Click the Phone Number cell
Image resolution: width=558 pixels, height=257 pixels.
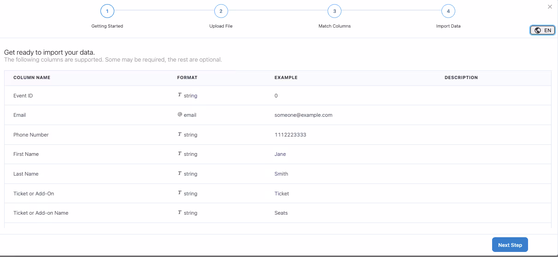pos(31,135)
